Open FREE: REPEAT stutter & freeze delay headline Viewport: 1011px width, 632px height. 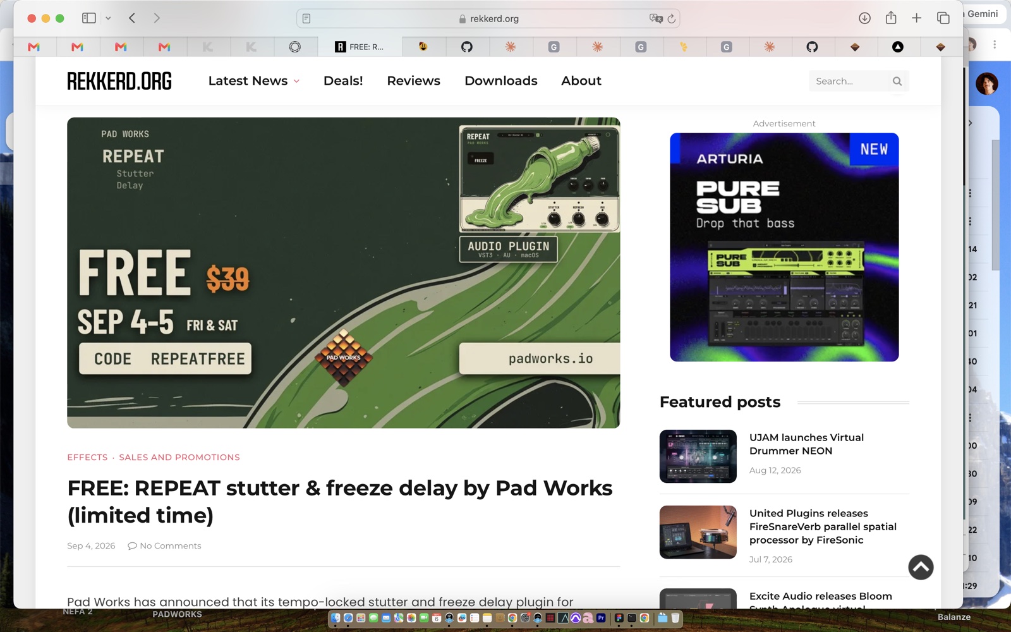pyautogui.click(x=340, y=502)
